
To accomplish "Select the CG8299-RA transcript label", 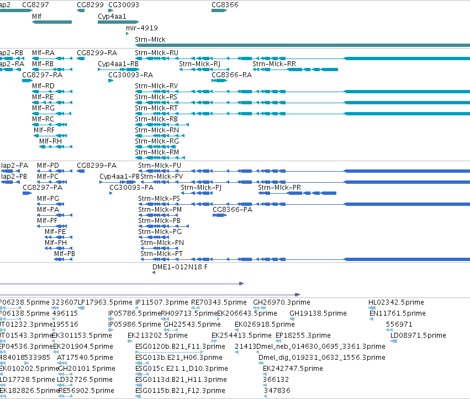I will [97, 53].
